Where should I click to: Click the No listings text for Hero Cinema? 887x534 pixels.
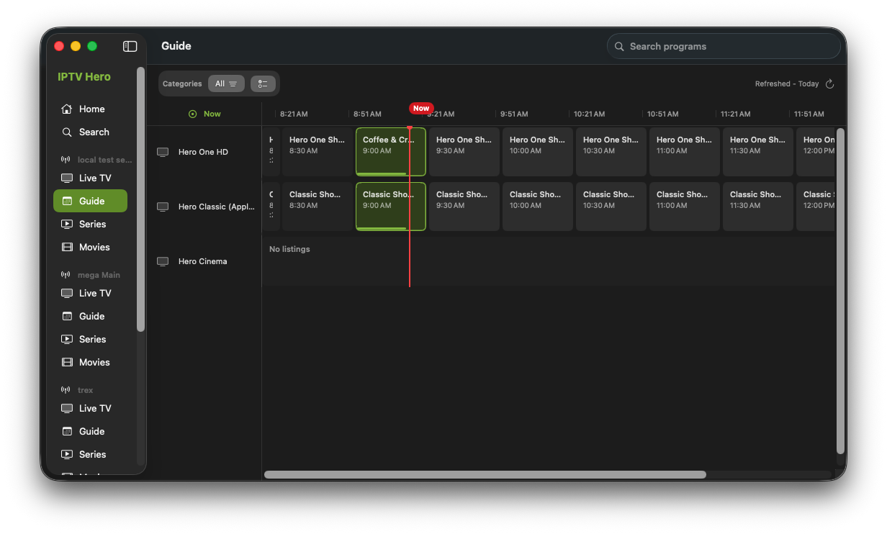pos(289,249)
